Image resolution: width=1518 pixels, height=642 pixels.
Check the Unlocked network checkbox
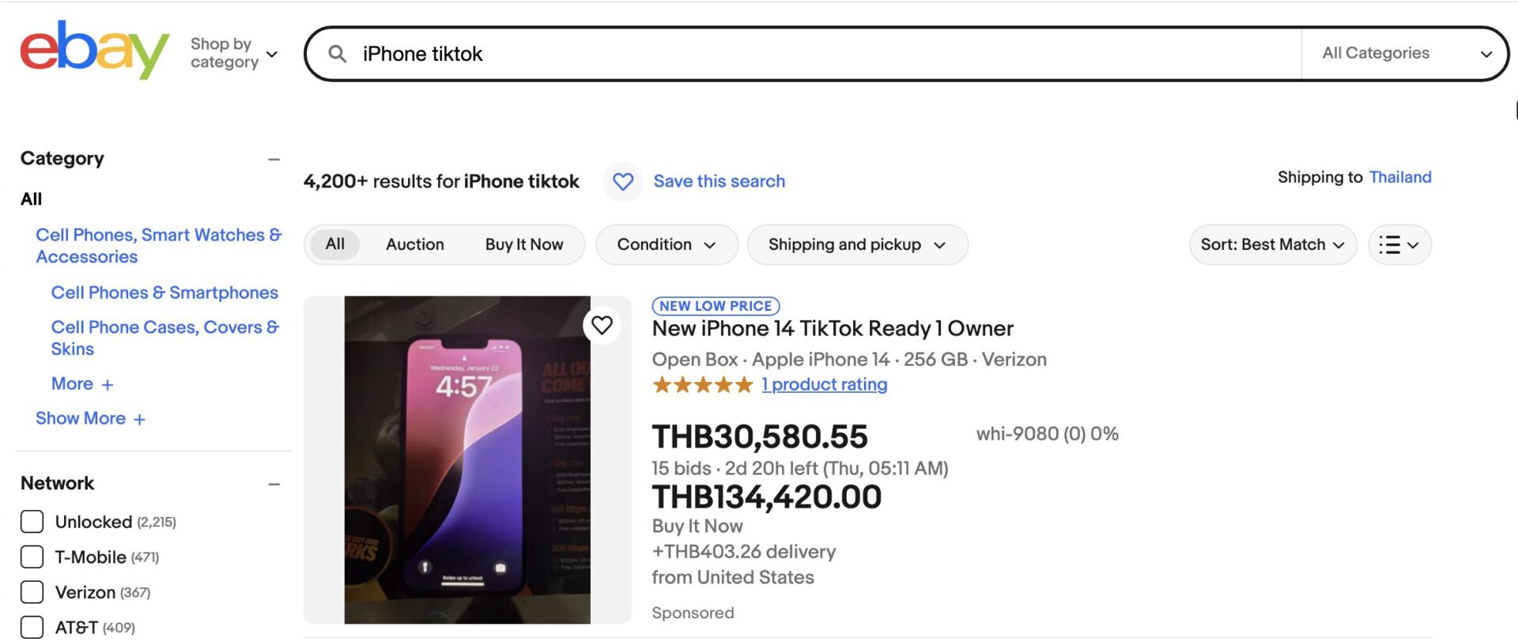point(32,522)
